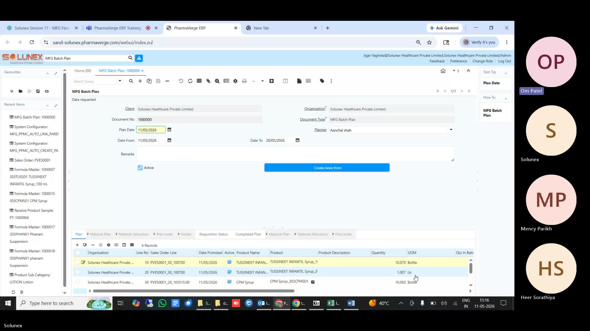The image size is (590, 331).
Task: Click the tag label icon in toolbar
Action: (x=322, y=81)
